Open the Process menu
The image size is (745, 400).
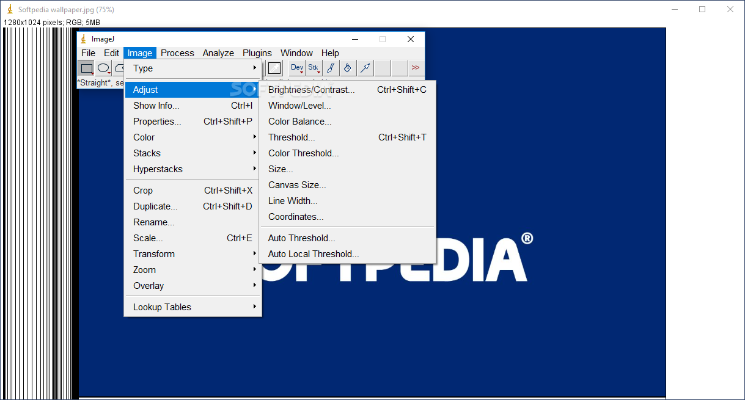point(177,53)
